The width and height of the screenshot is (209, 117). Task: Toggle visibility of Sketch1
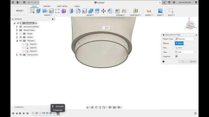[x=23, y=44]
